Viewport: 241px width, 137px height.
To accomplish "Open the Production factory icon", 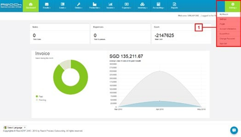I will (x=94, y=4).
